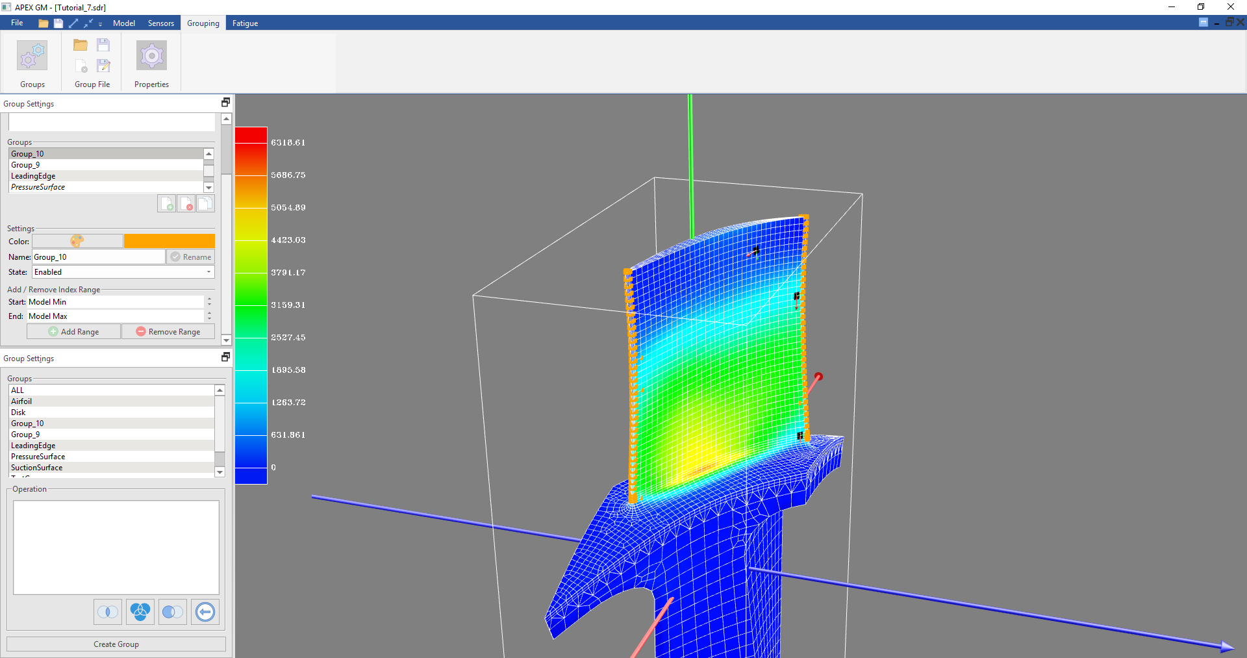This screenshot has height=658, width=1247.
Task: Open the State Enabled dropdown
Action: click(123, 272)
